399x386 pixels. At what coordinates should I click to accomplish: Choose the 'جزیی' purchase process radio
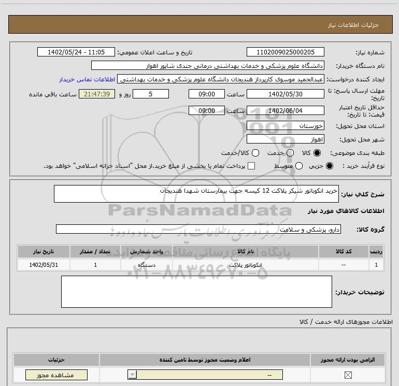pyautogui.click(x=330, y=166)
